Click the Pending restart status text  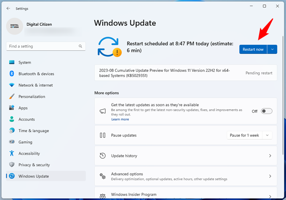tap(259, 73)
